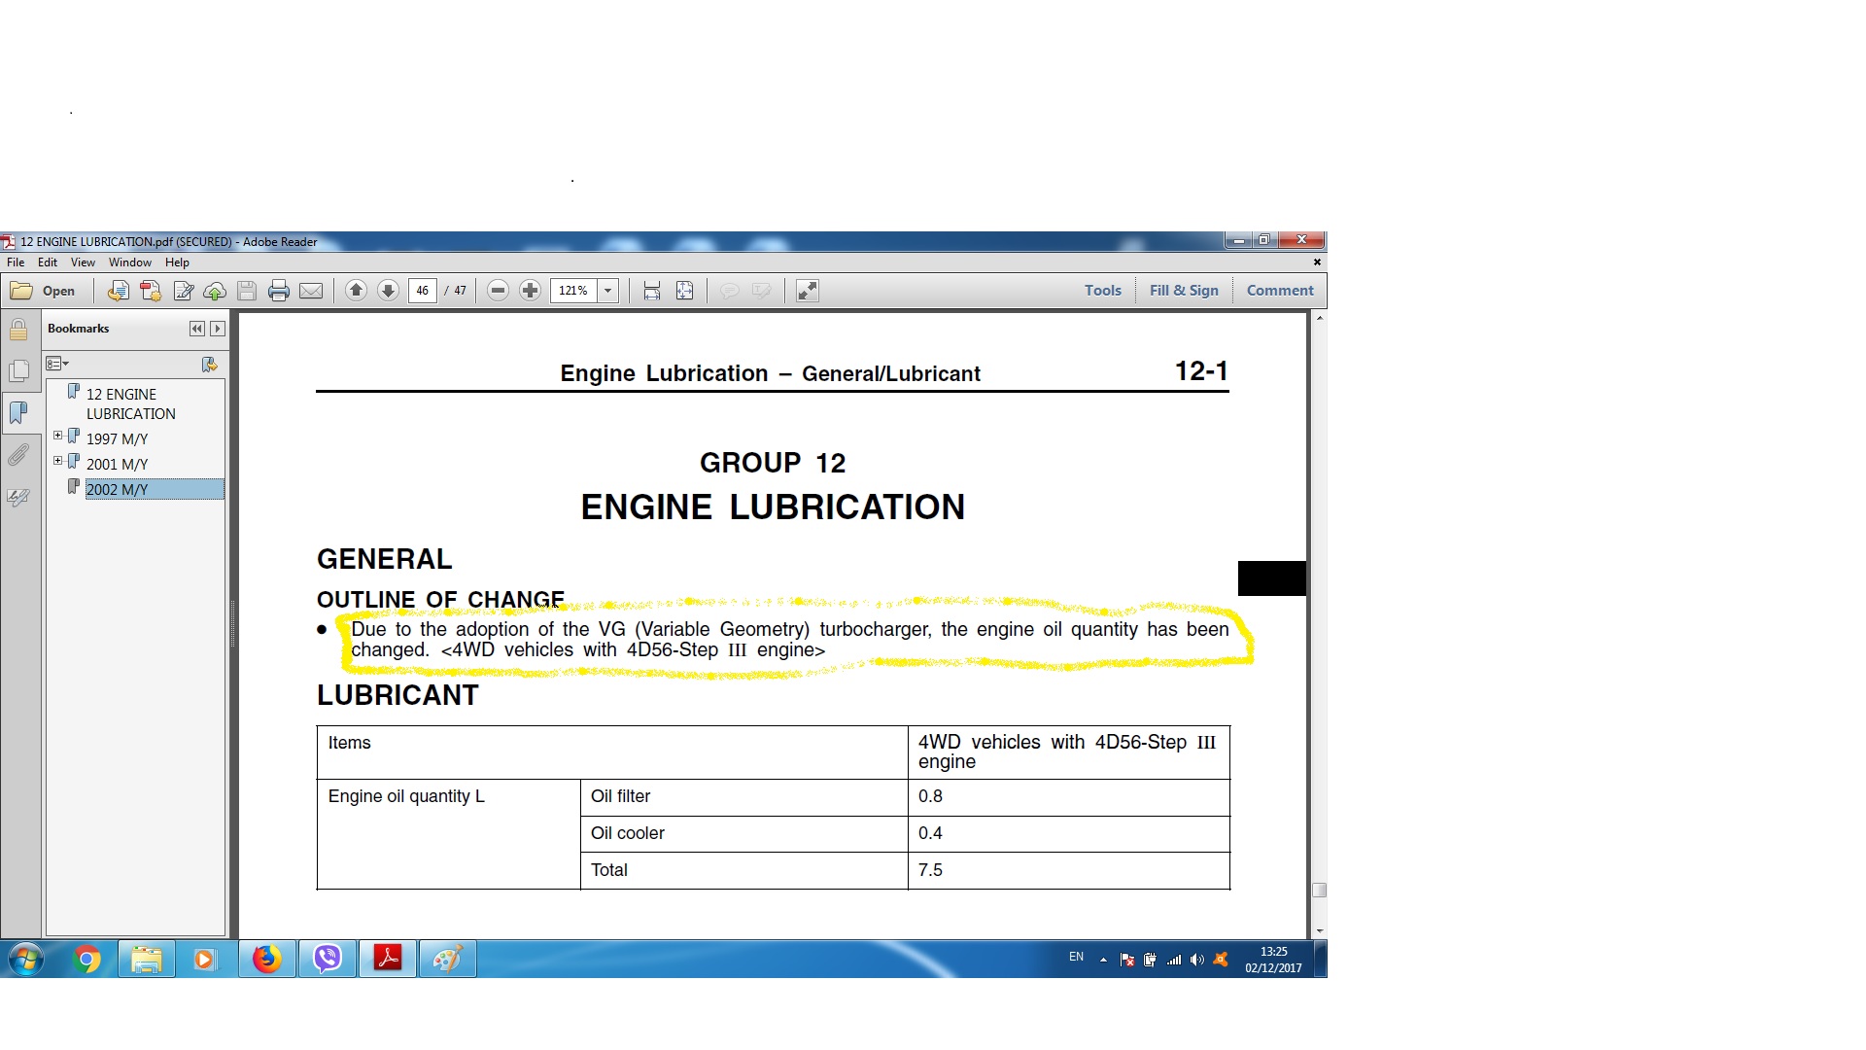Open the Window menu
This screenshot has width=1866, height=1050.
point(129,262)
